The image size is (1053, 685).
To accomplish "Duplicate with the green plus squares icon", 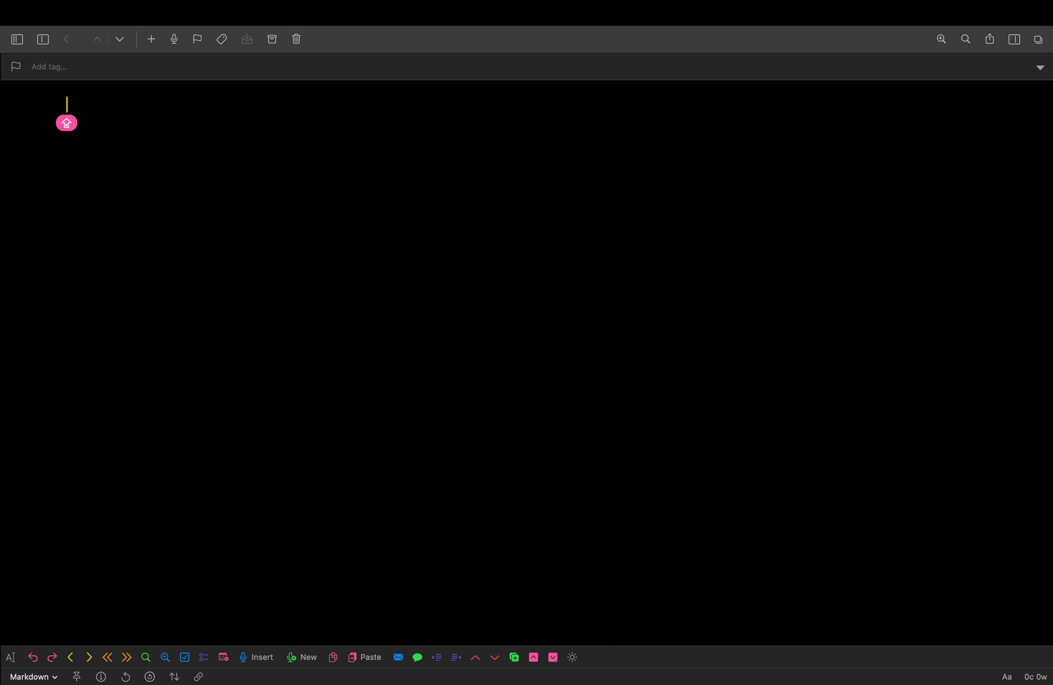I will (x=514, y=657).
